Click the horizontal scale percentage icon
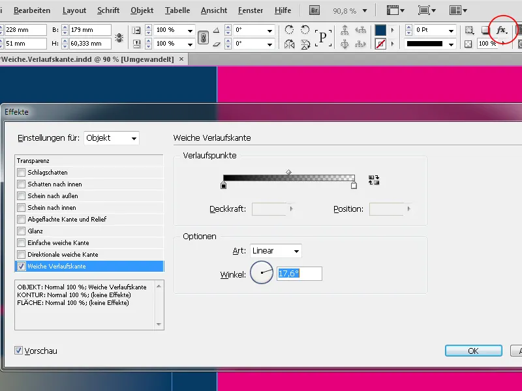Image resolution: width=522 pixels, height=391 pixels. click(x=136, y=30)
